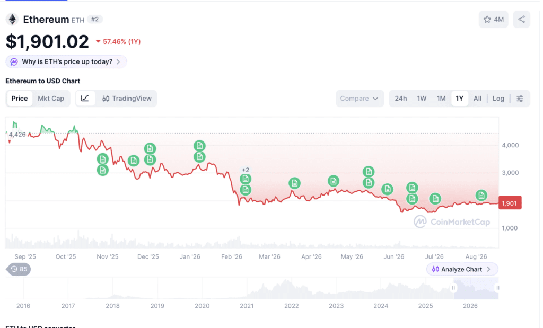Open the lower news marker in early December '25
The height and width of the screenshot is (328, 543).
click(x=150, y=159)
